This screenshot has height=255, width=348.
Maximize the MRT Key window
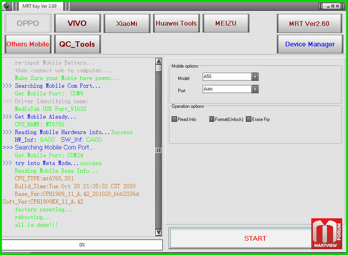point(333,6)
